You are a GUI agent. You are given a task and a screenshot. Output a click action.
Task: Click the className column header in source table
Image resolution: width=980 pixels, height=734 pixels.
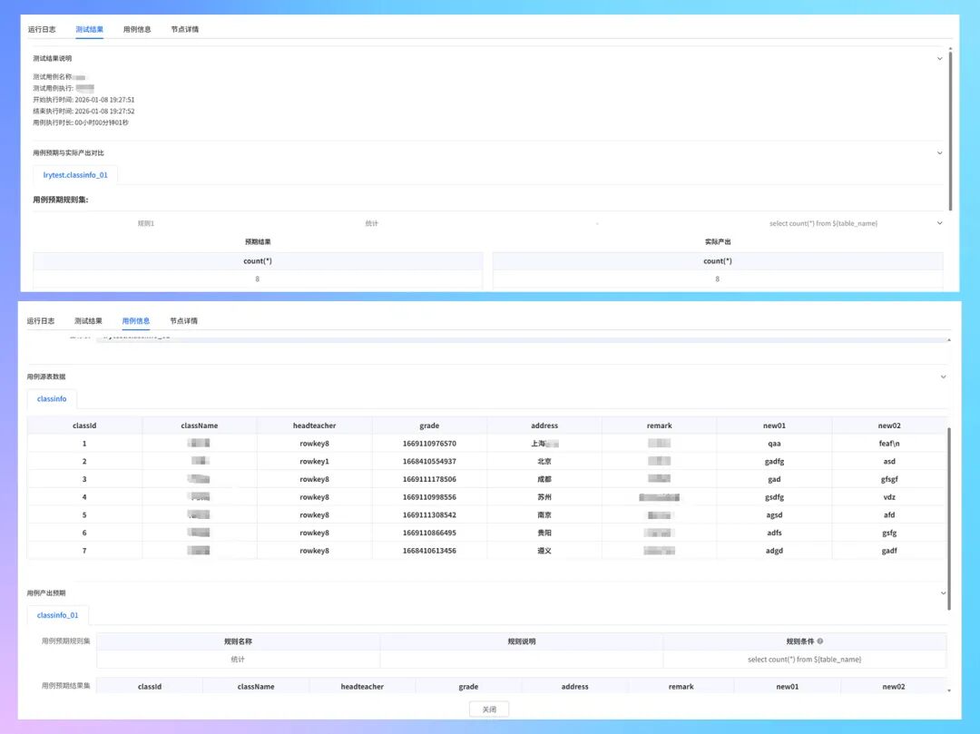click(200, 426)
